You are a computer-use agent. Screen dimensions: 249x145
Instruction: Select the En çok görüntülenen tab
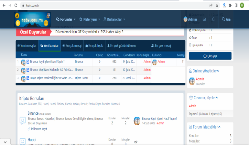pos(121,46)
